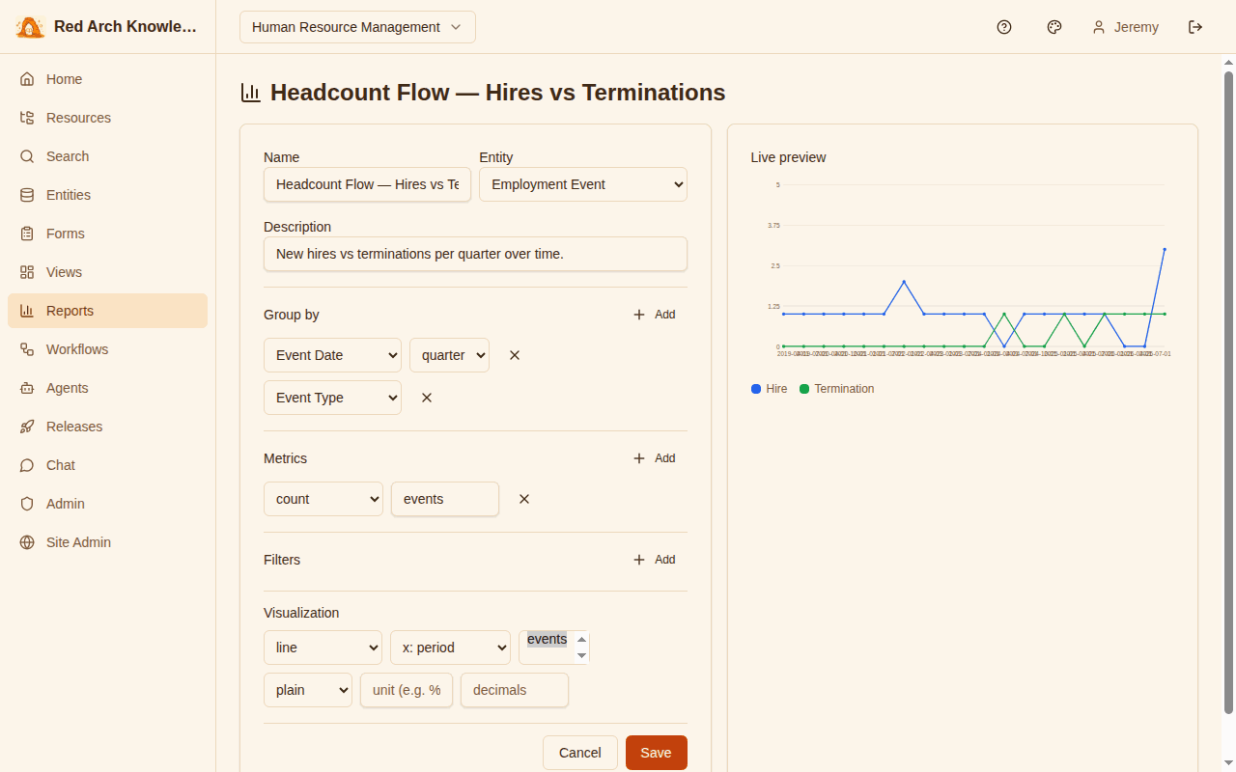Viewport: 1236px width, 772px height.
Task: Click the Site Admin globe icon
Action: pos(27,542)
